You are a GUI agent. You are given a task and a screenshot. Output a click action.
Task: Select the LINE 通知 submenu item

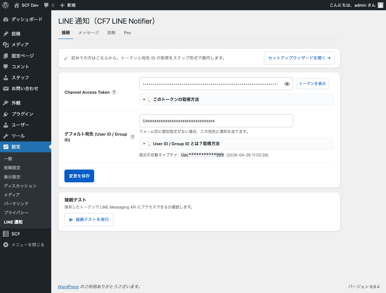pyautogui.click(x=13, y=222)
